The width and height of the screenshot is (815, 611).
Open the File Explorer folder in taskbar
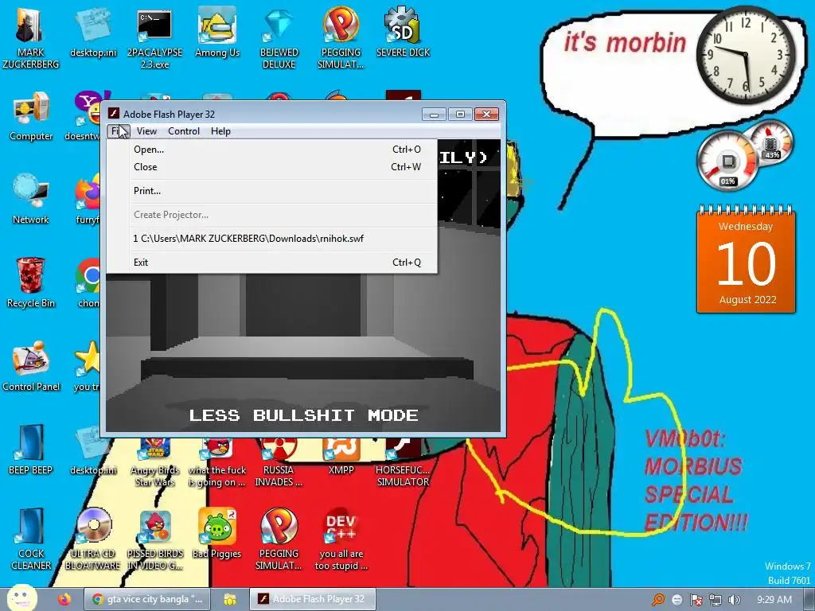pyautogui.click(x=230, y=599)
